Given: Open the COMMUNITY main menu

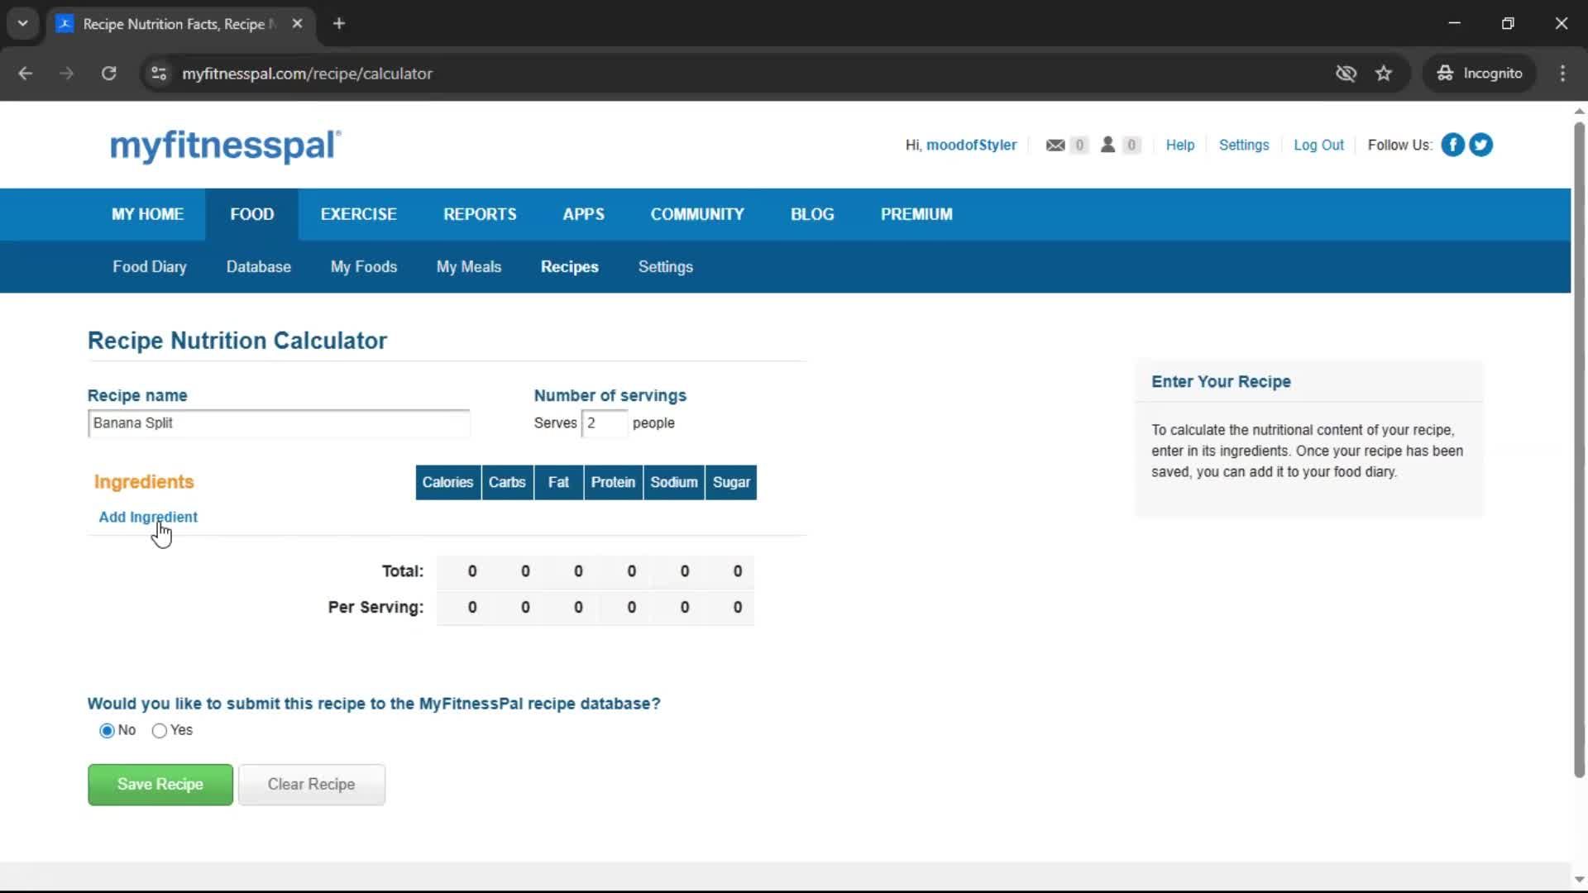Looking at the screenshot, I should pyautogui.click(x=697, y=214).
